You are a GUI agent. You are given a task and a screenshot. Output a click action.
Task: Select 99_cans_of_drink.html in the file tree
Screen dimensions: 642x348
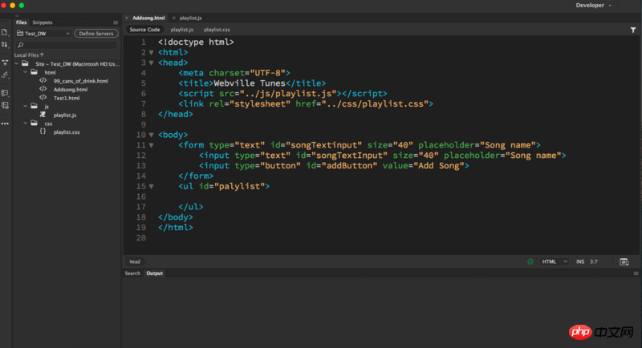pos(81,81)
